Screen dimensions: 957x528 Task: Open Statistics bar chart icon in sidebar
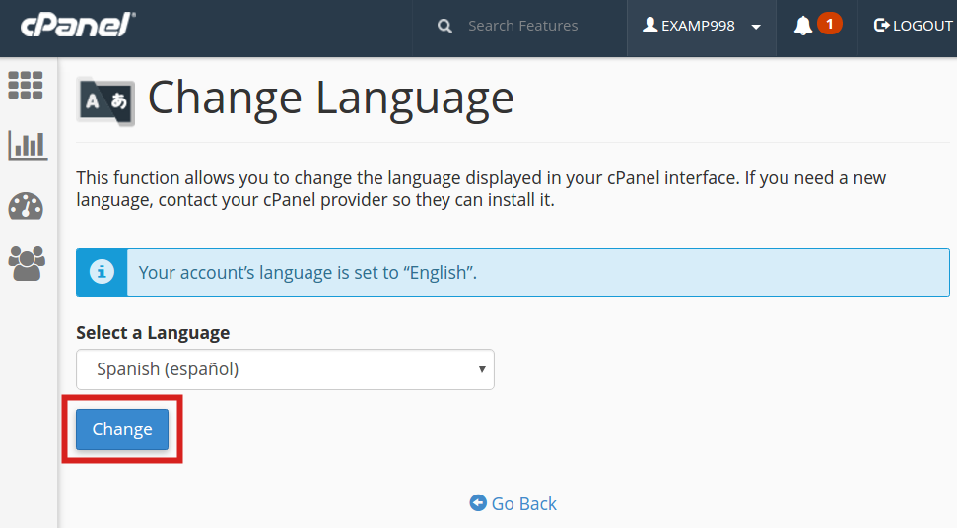tap(27, 146)
